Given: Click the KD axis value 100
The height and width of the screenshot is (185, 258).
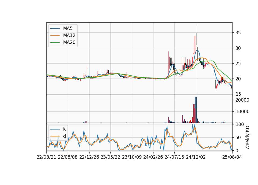Looking at the screenshot, I should pos(239,124).
